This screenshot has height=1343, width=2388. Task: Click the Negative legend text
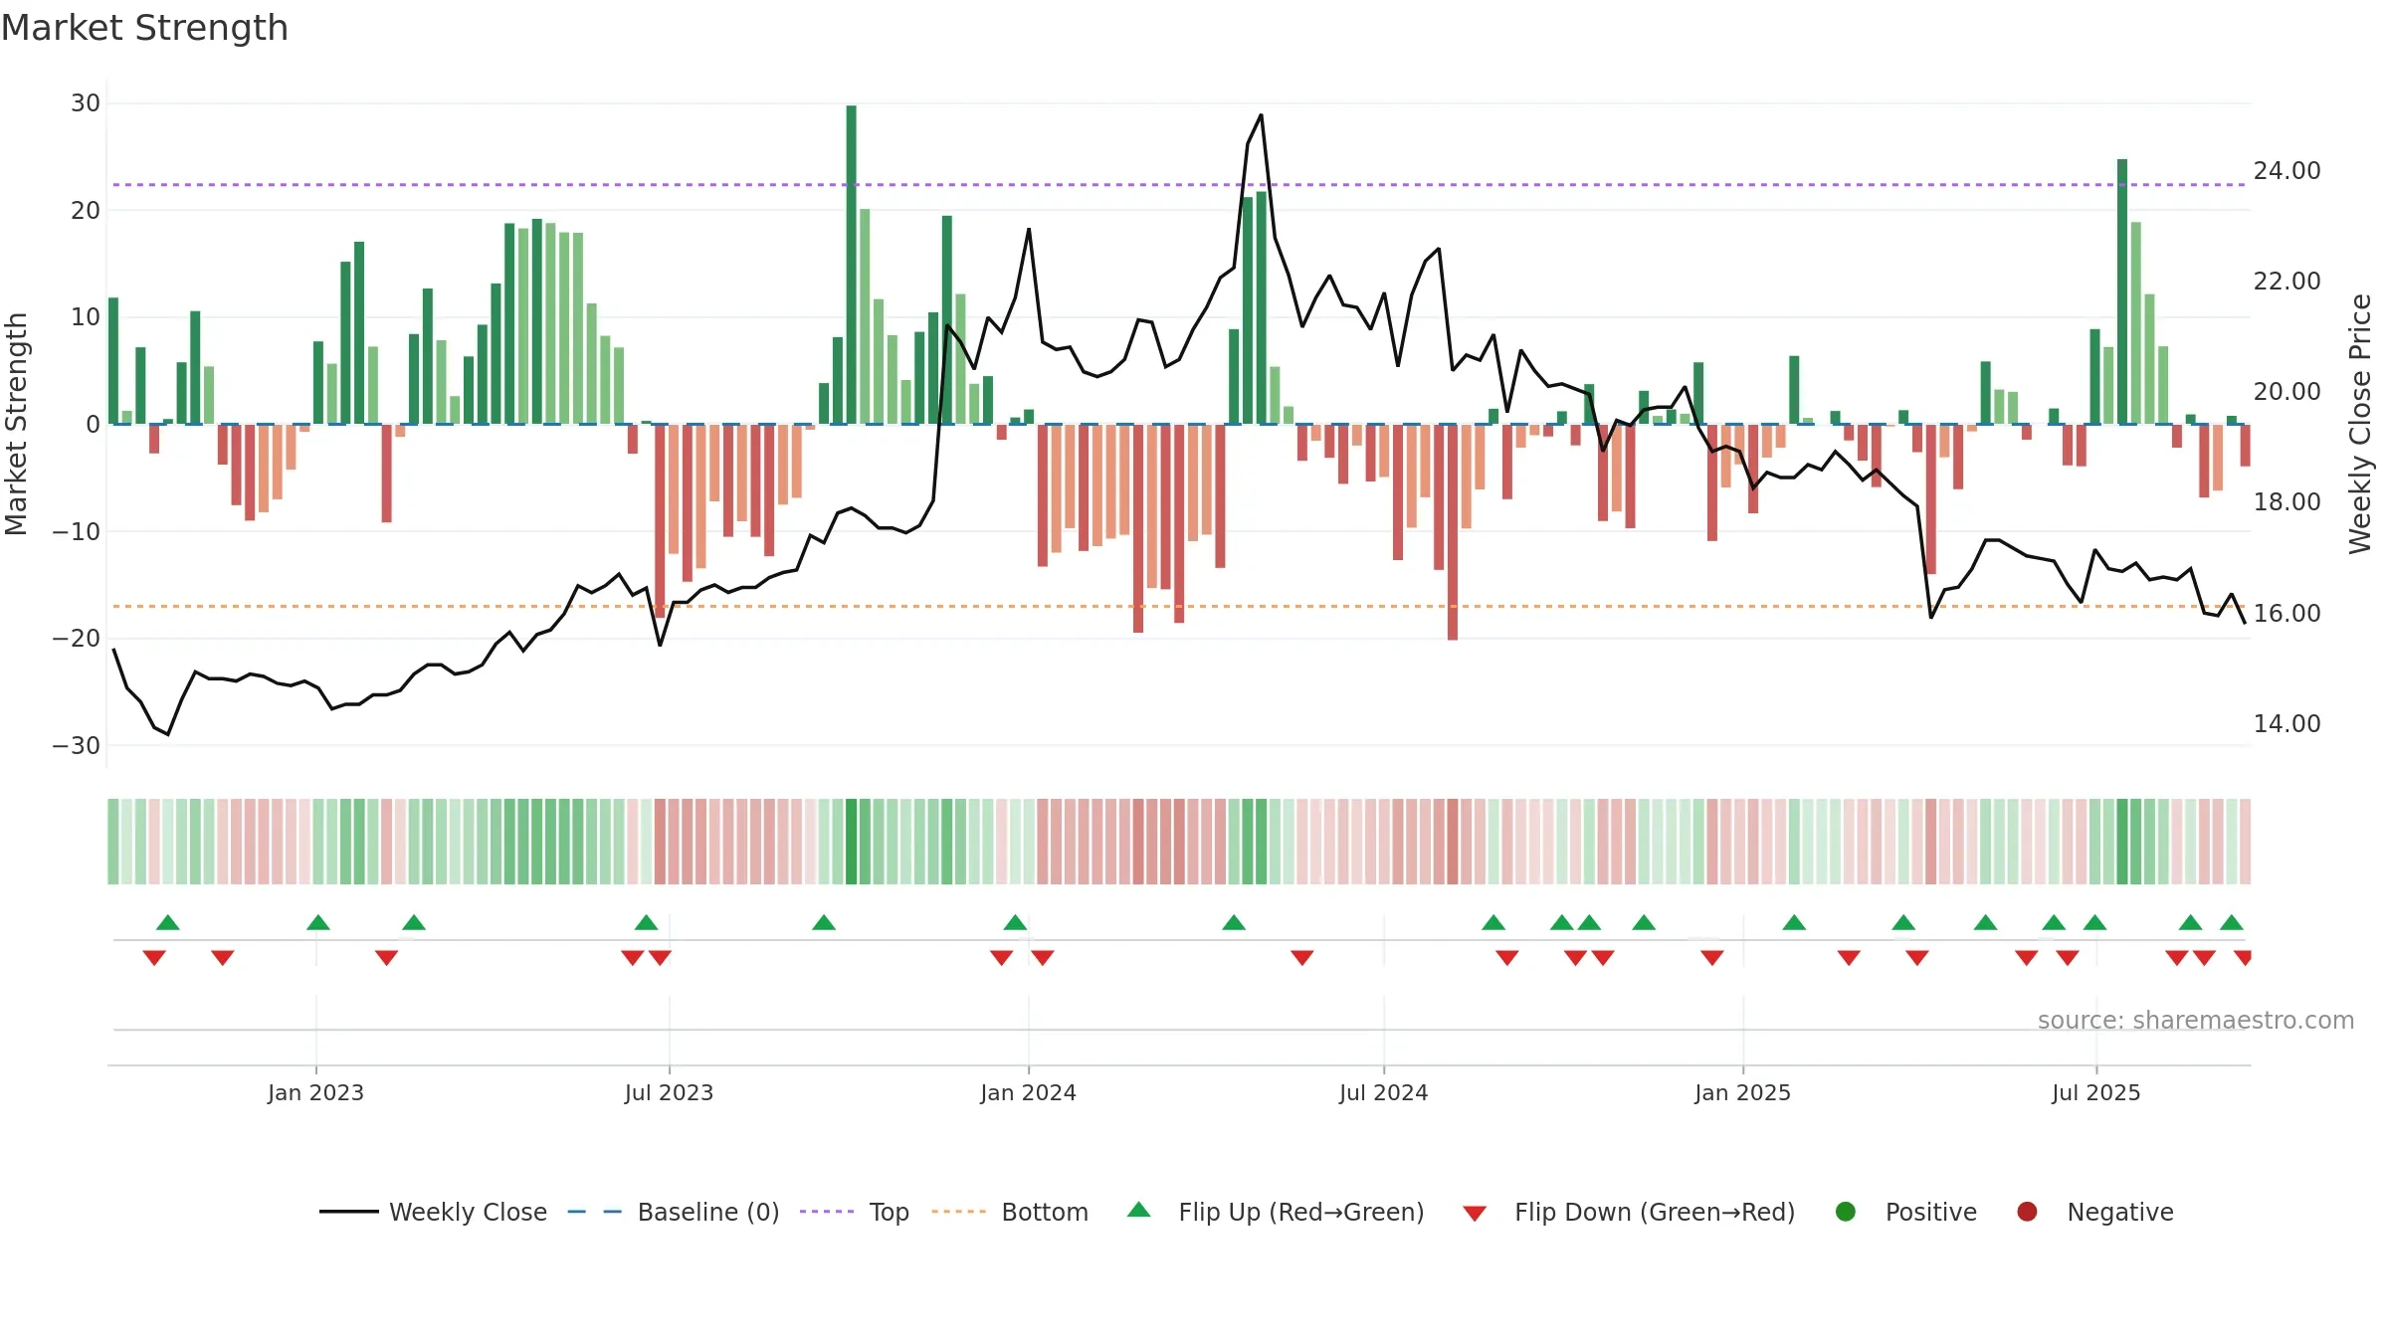point(2120,1212)
